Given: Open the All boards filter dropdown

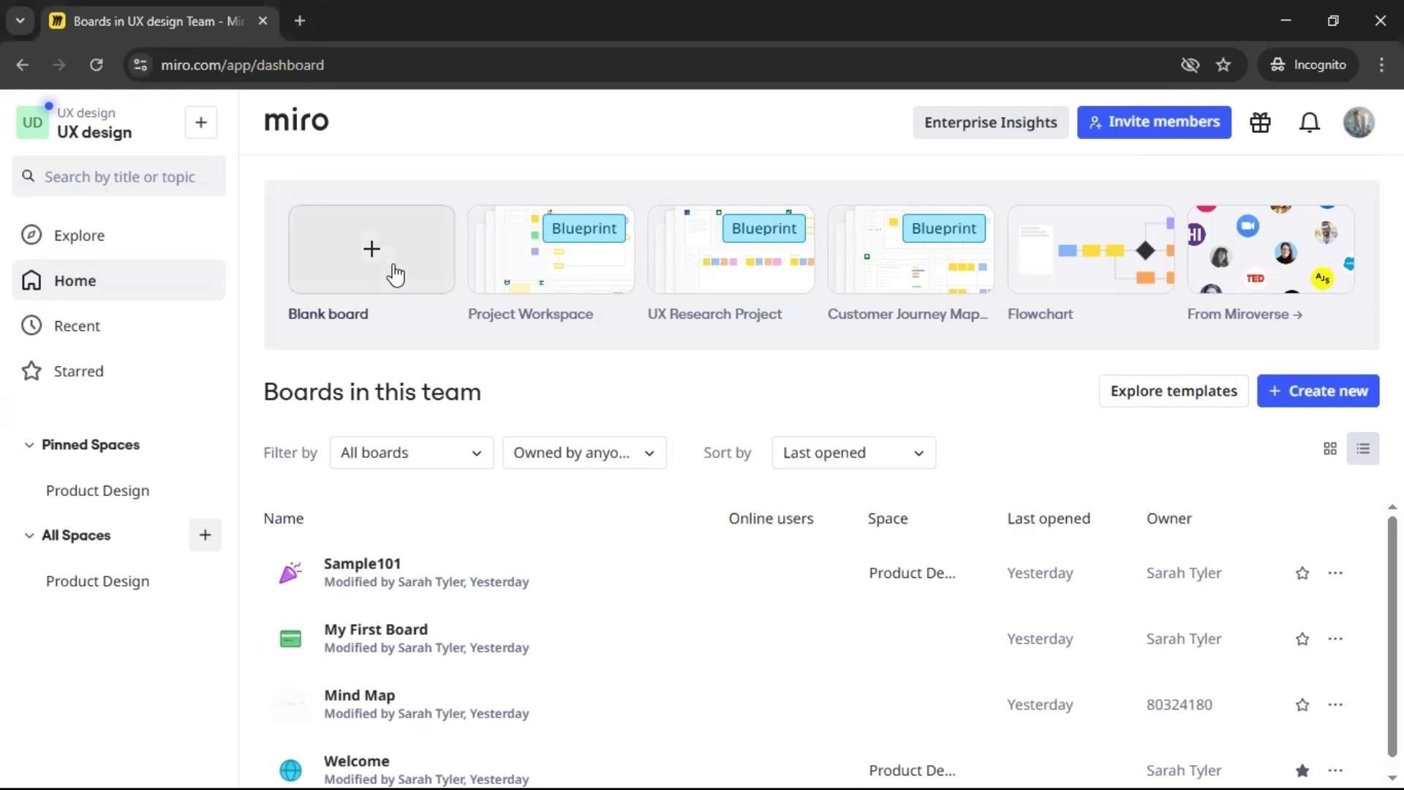Looking at the screenshot, I should [411, 453].
